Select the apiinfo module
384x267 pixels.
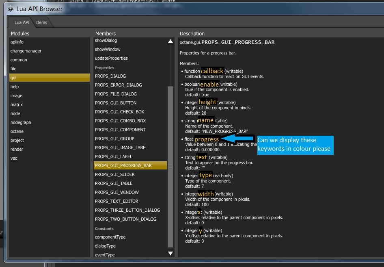pos(50,42)
